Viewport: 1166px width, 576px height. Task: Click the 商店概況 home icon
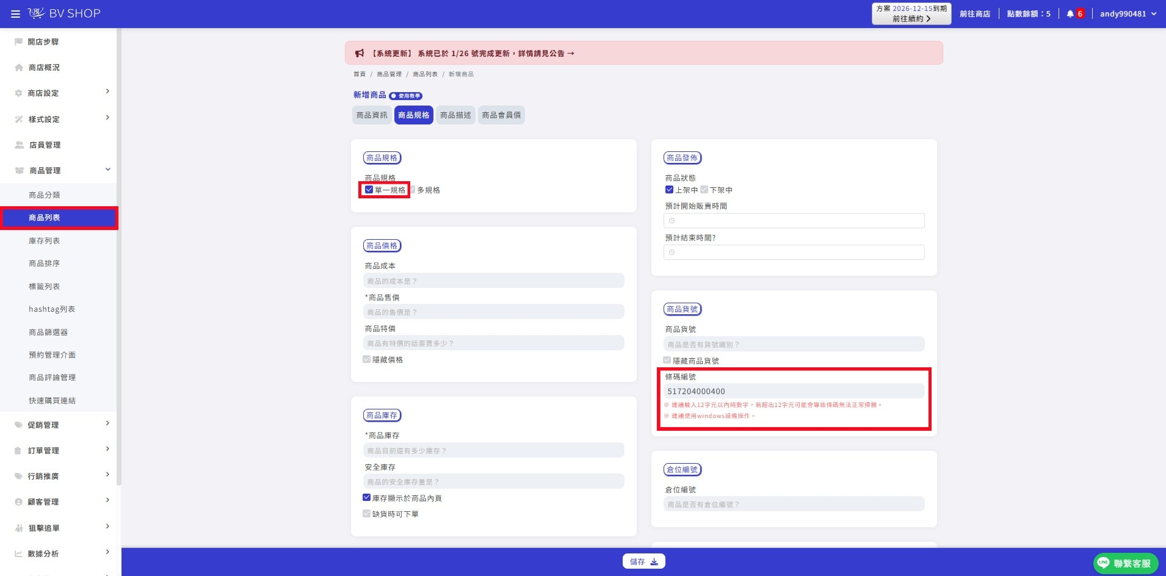19,68
